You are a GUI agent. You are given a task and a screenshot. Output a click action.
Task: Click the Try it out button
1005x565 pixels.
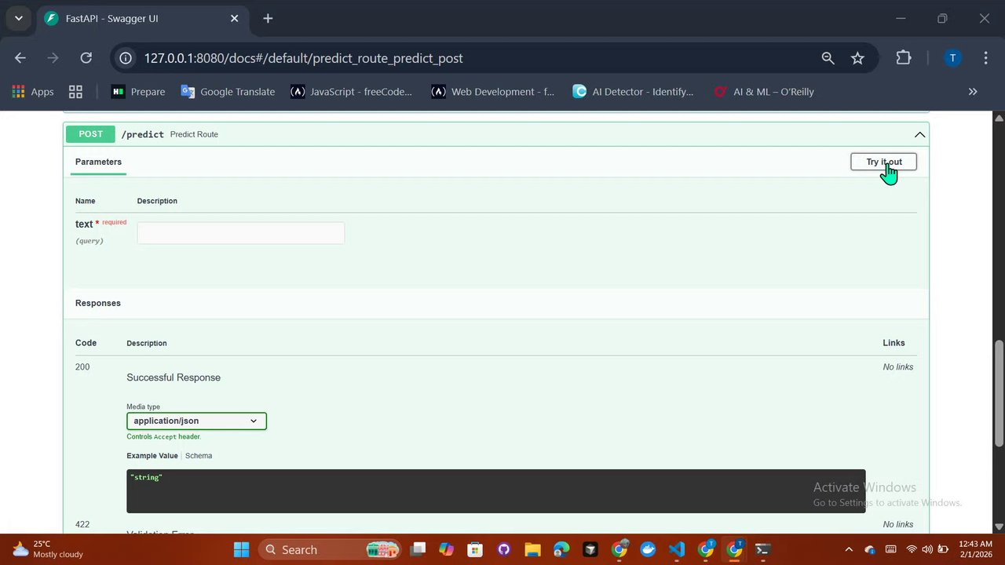[x=883, y=162]
